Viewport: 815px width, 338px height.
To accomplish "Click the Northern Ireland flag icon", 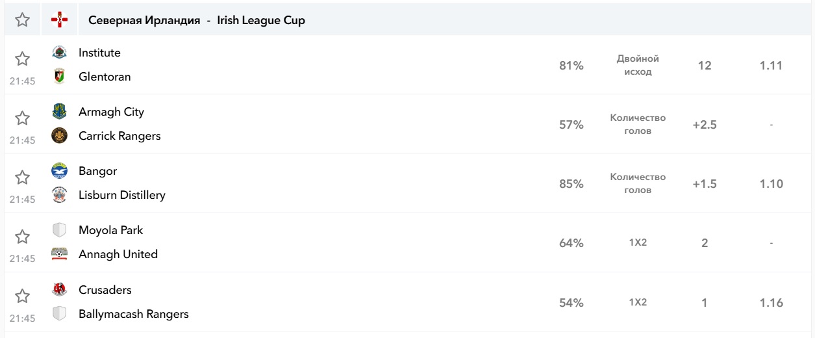I will click(x=59, y=20).
